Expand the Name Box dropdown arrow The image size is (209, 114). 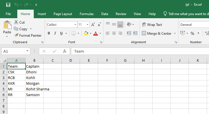pyautogui.click(x=27, y=51)
